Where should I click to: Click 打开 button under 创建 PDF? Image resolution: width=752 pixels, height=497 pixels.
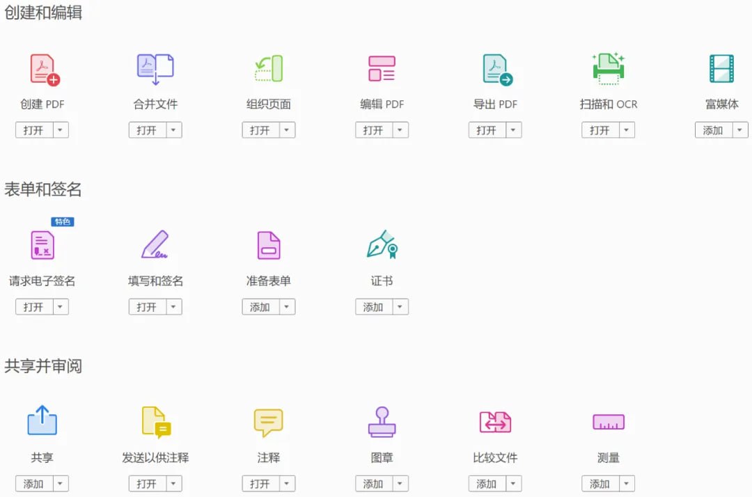(34, 130)
